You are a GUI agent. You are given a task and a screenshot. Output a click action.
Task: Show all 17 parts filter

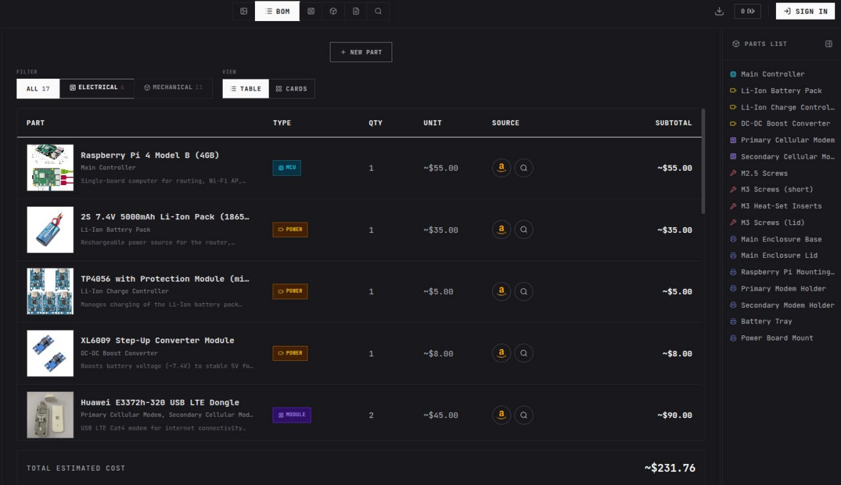(x=38, y=89)
